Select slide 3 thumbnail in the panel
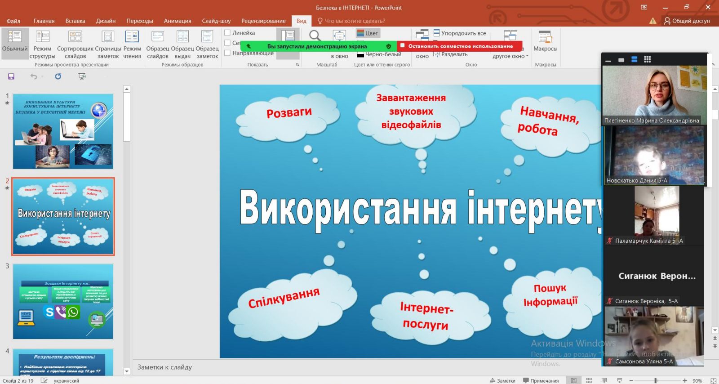 point(63,301)
